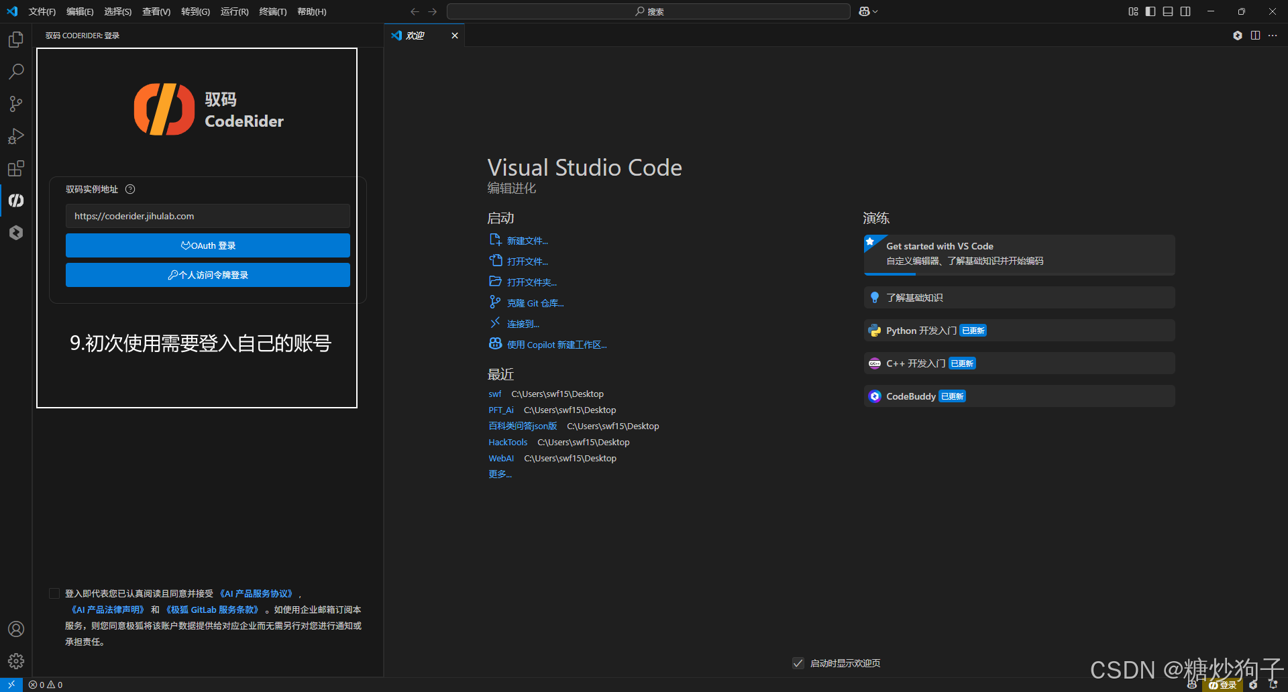This screenshot has width=1288, height=692.
Task: Open Python 开发入门 walkthrough
Action: click(1019, 331)
